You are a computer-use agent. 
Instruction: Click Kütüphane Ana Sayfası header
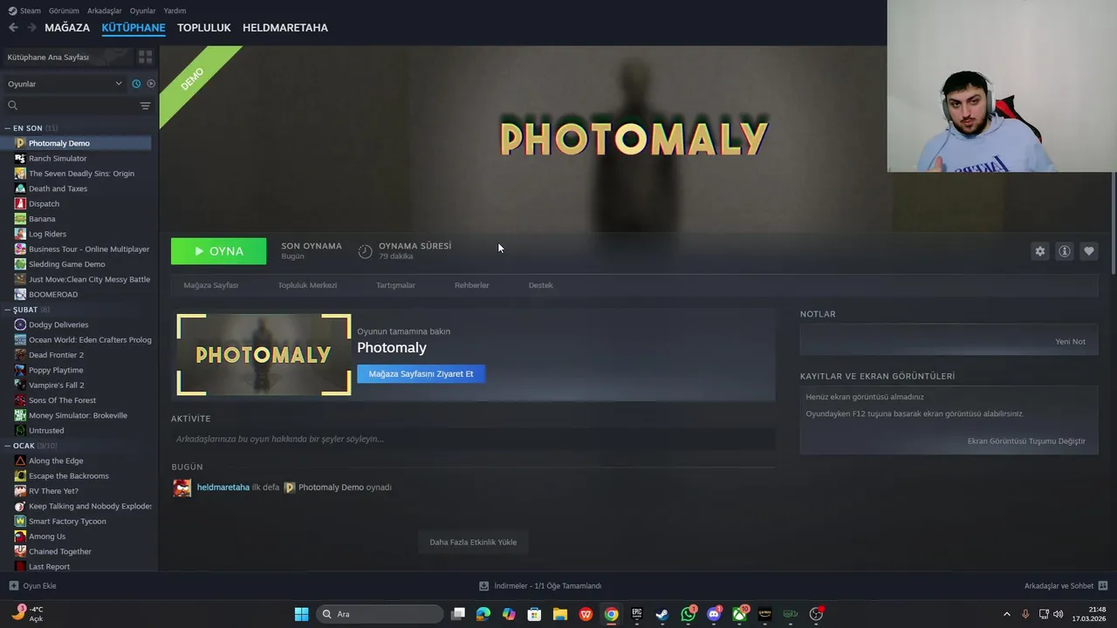pos(67,57)
